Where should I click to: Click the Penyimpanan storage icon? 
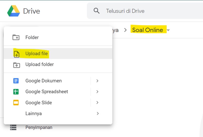[13, 127]
